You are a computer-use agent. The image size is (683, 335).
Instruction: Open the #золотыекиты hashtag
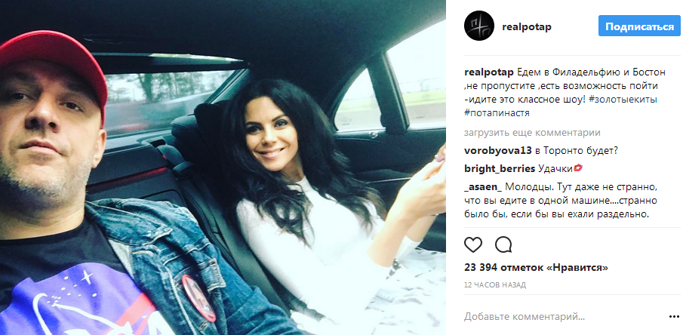(625, 100)
